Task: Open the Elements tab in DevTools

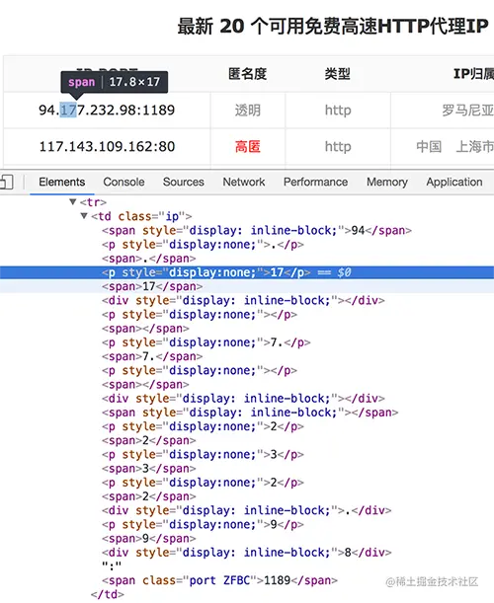Action: 61,182
